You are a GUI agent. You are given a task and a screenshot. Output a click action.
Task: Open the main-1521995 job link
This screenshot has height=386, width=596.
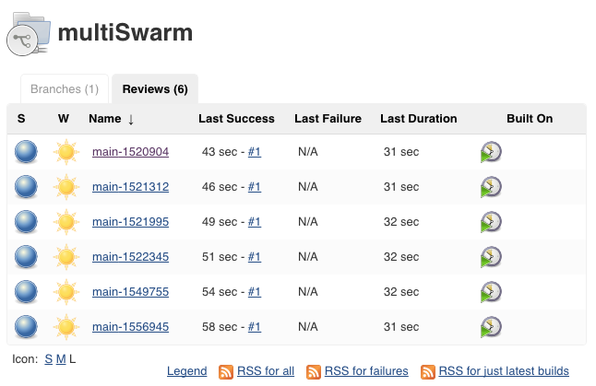coord(130,222)
